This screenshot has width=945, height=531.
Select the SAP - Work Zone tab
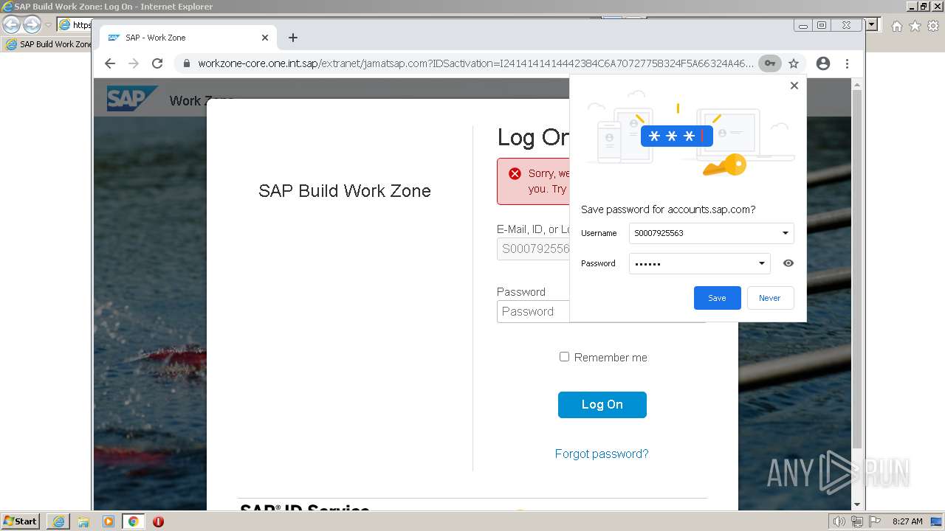pos(186,38)
